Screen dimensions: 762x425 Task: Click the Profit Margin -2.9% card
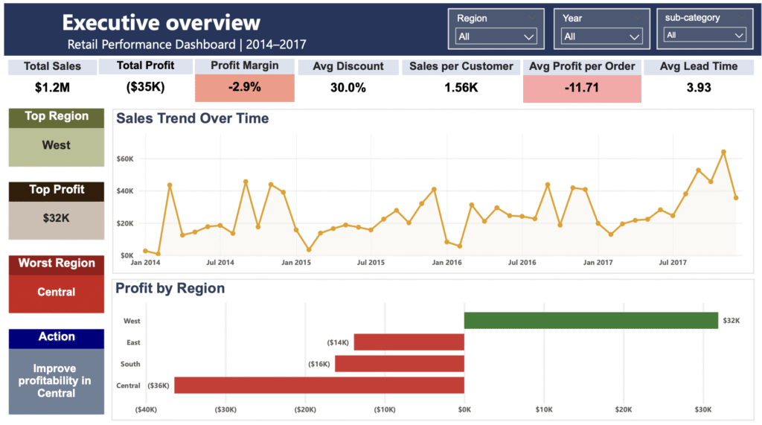point(245,87)
